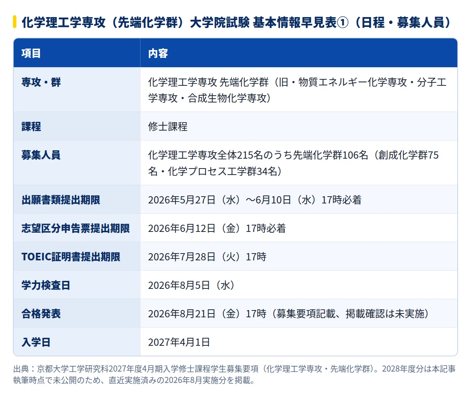The image size is (471, 397).
Task: Click the 2026年6月12日（金）17時必着 cell
Action: pos(299,228)
